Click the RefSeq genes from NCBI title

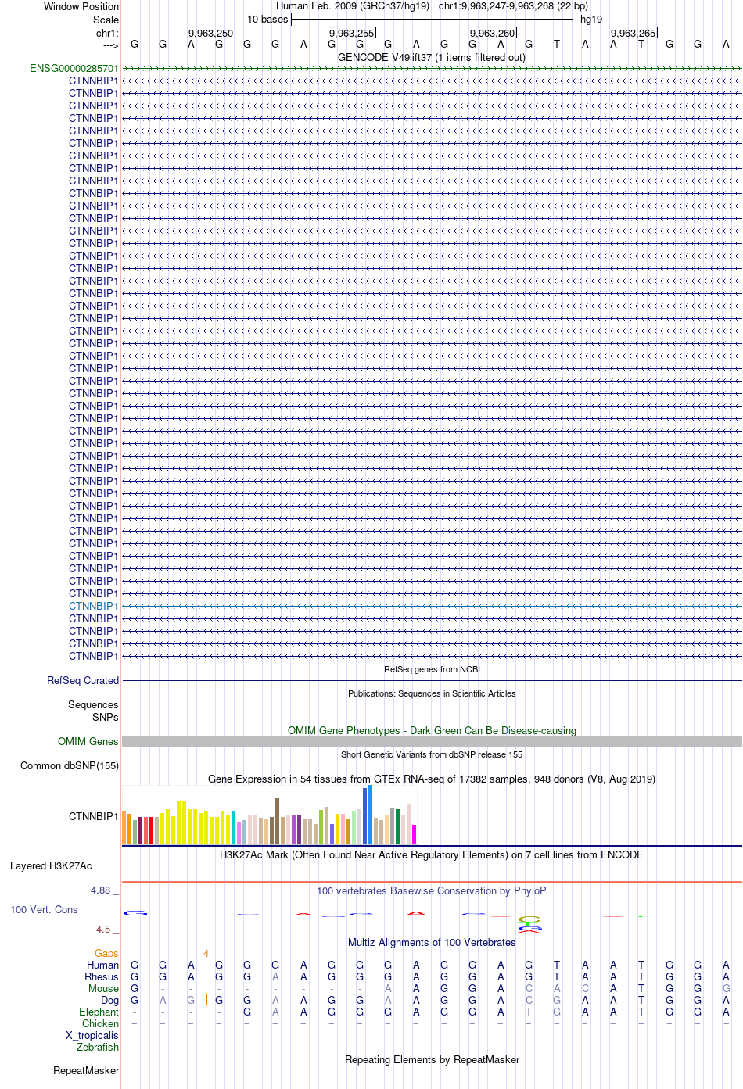[x=432, y=670]
